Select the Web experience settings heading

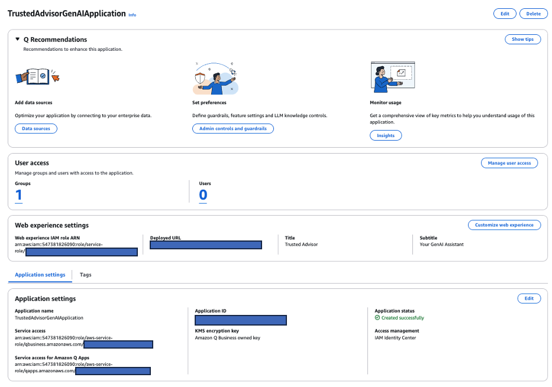pos(51,225)
